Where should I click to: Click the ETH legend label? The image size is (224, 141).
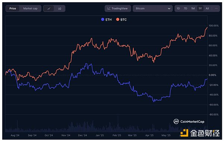(x=108, y=19)
